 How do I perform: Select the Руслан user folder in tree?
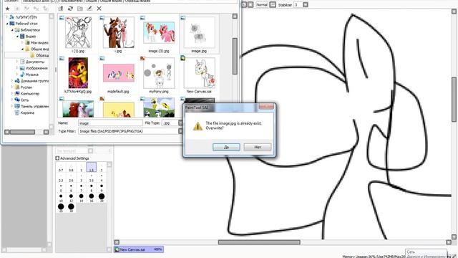click(x=26, y=87)
